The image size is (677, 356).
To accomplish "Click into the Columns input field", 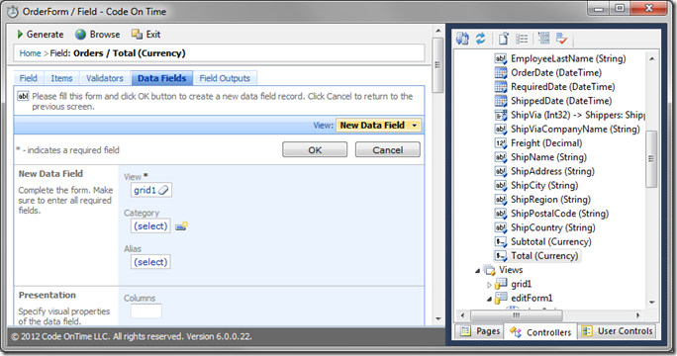I will 146,311.
